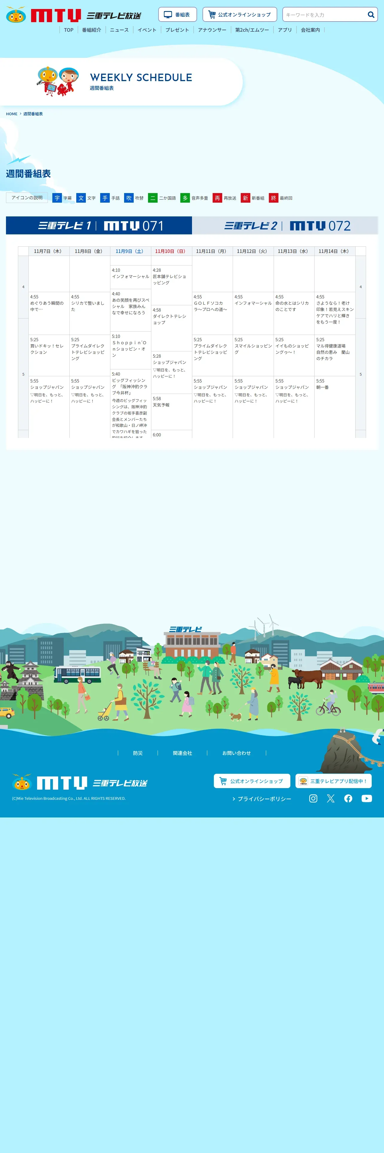The width and height of the screenshot is (384, 1153).
Task: Open 番組表 button in header
Action: (177, 14)
